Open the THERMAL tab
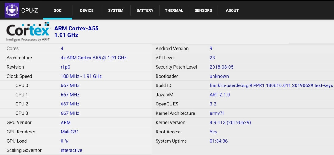The width and height of the screenshot is (334, 155). click(x=174, y=10)
